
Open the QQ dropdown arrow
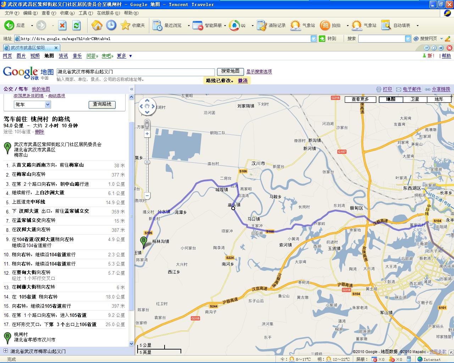(x=253, y=26)
